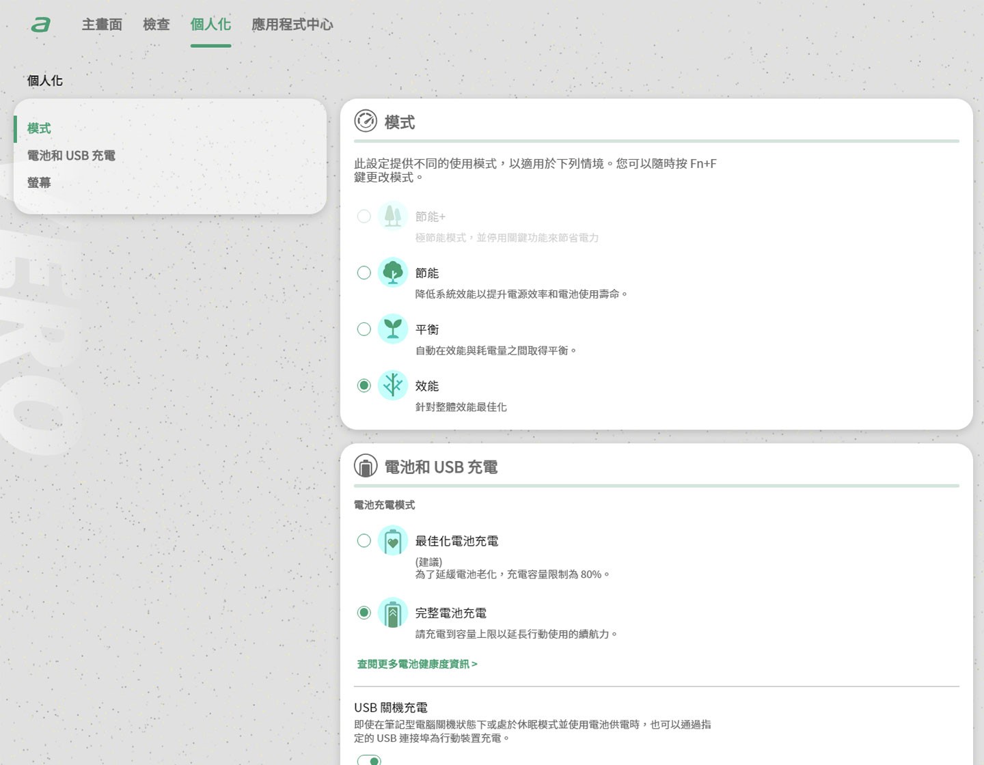
Task: Click the tree icon for 節能 mode
Action: 393,273
